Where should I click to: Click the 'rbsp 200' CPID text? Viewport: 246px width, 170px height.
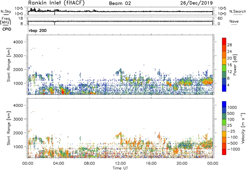coord(38,30)
